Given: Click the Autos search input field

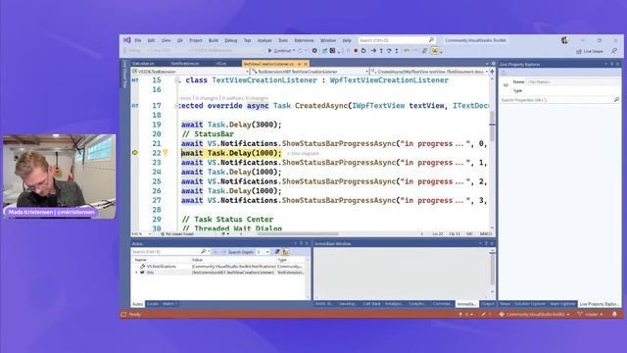Looking at the screenshot, I should pos(166,252).
